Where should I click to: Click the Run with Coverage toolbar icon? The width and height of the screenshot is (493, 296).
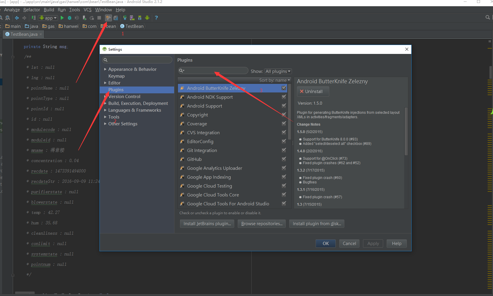77,18
